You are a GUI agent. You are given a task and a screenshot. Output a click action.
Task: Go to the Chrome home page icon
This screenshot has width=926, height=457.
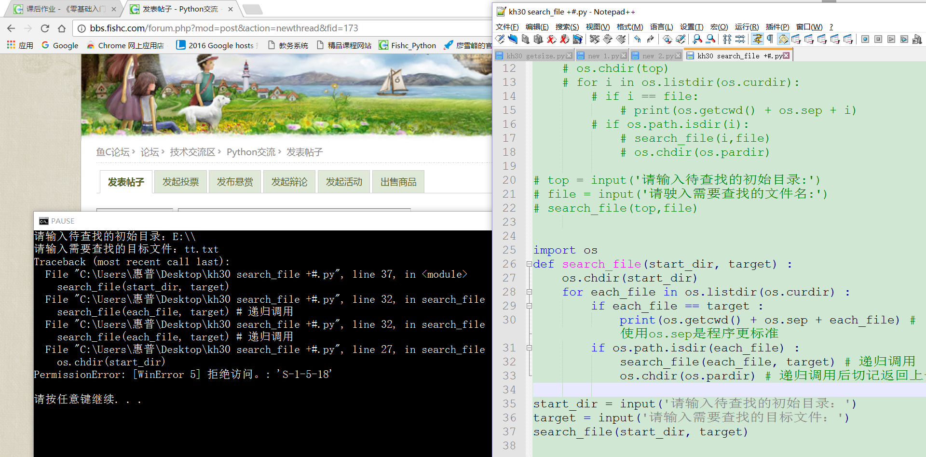tap(62, 28)
